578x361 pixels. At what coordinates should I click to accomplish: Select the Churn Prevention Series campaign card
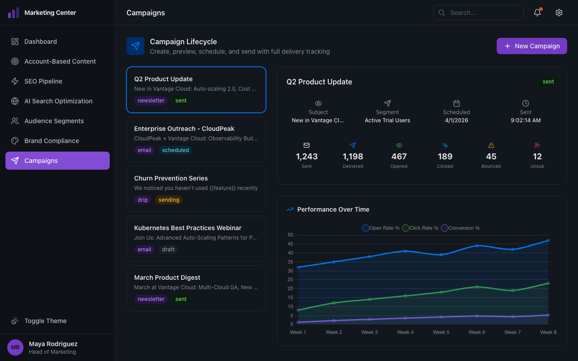pyautogui.click(x=196, y=189)
